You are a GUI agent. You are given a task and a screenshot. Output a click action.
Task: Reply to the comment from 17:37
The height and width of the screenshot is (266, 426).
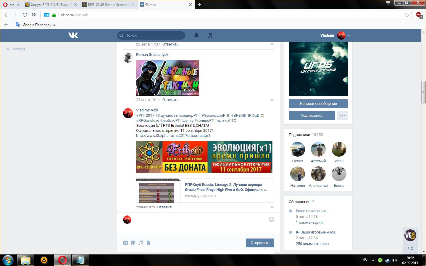coord(170,44)
